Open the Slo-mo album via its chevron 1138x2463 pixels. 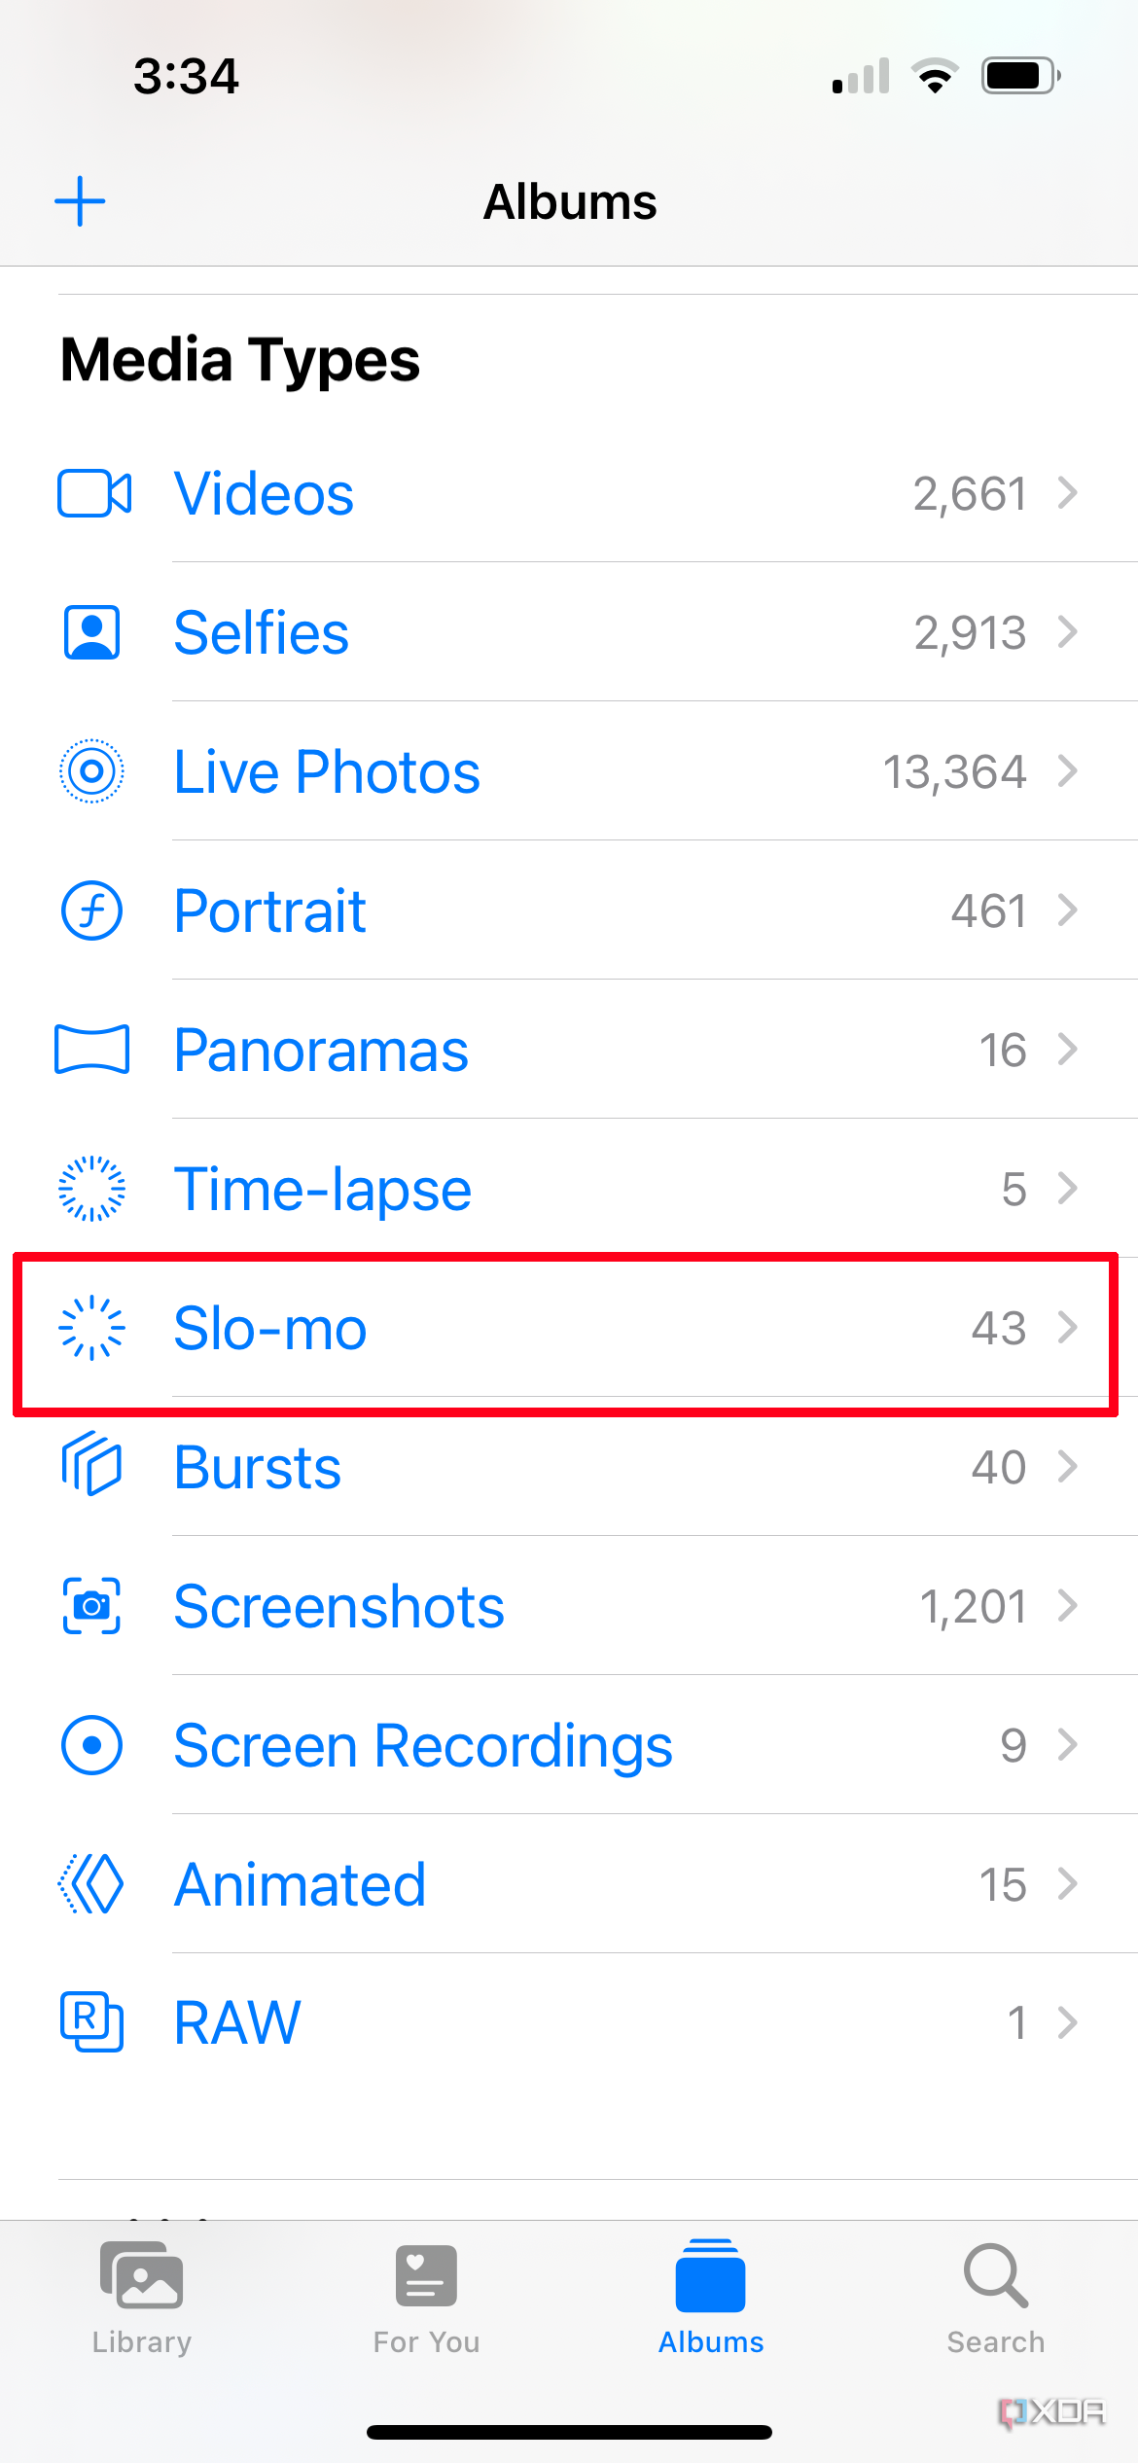tap(1070, 1328)
